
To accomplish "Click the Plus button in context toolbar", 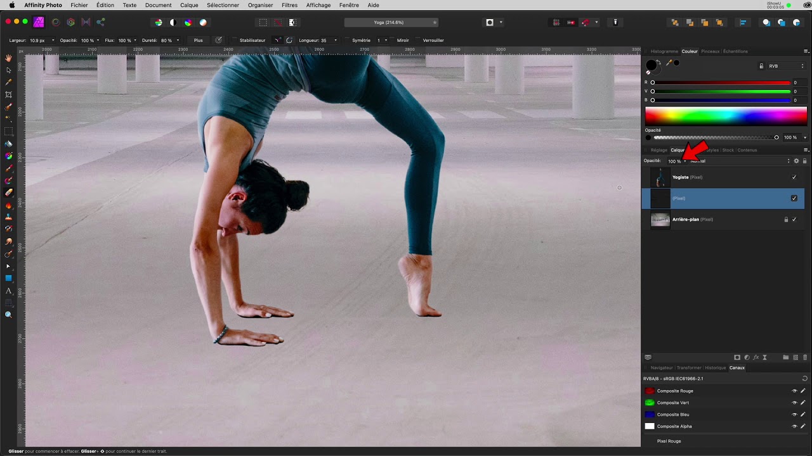I will click(x=199, y=41).
